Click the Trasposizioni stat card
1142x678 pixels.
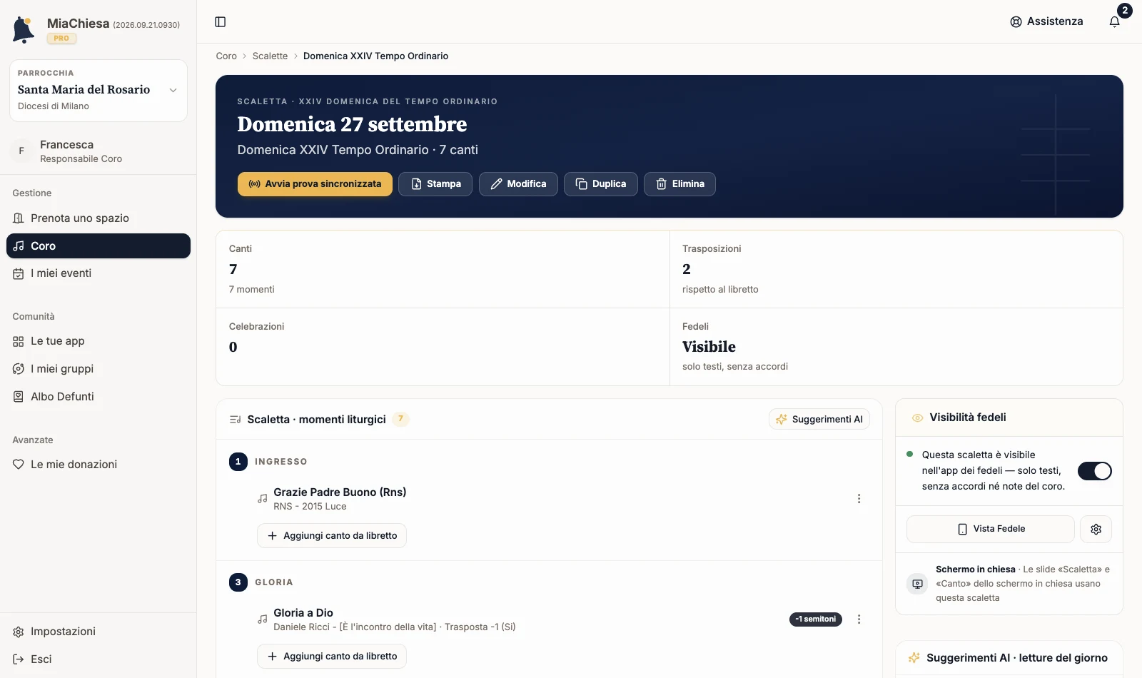coord(896,269)
